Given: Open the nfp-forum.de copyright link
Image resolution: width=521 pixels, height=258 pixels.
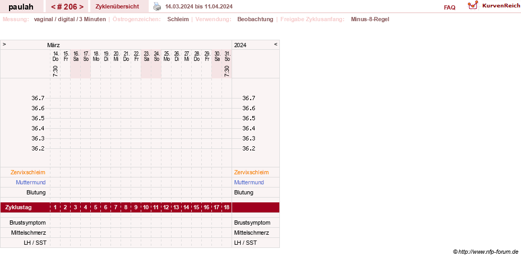Looking at the screenshot, I should [486, 252].
